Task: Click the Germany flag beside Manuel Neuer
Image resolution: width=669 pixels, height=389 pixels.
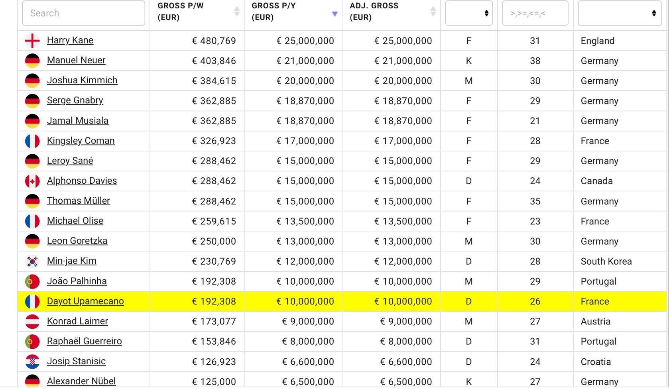Action: click(x=32, y=61)
